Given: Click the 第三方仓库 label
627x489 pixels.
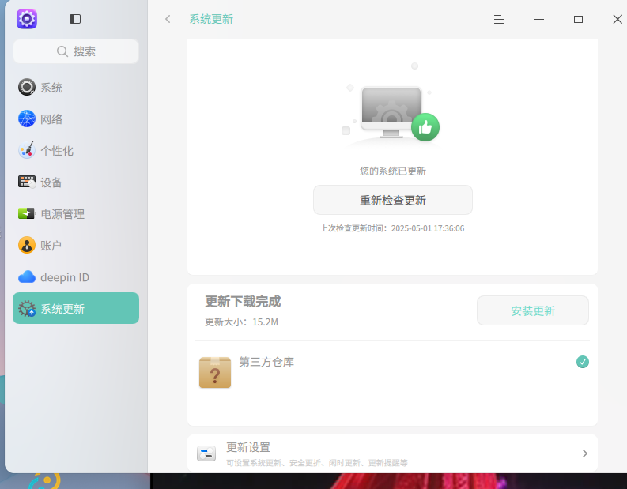Looking at the screenshot, I should [266, 362].
